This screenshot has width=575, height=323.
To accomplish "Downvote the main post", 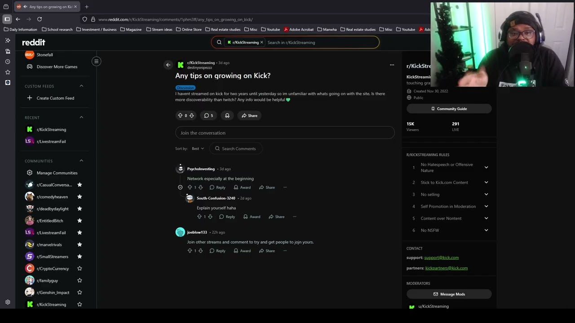I will [191, 116].
